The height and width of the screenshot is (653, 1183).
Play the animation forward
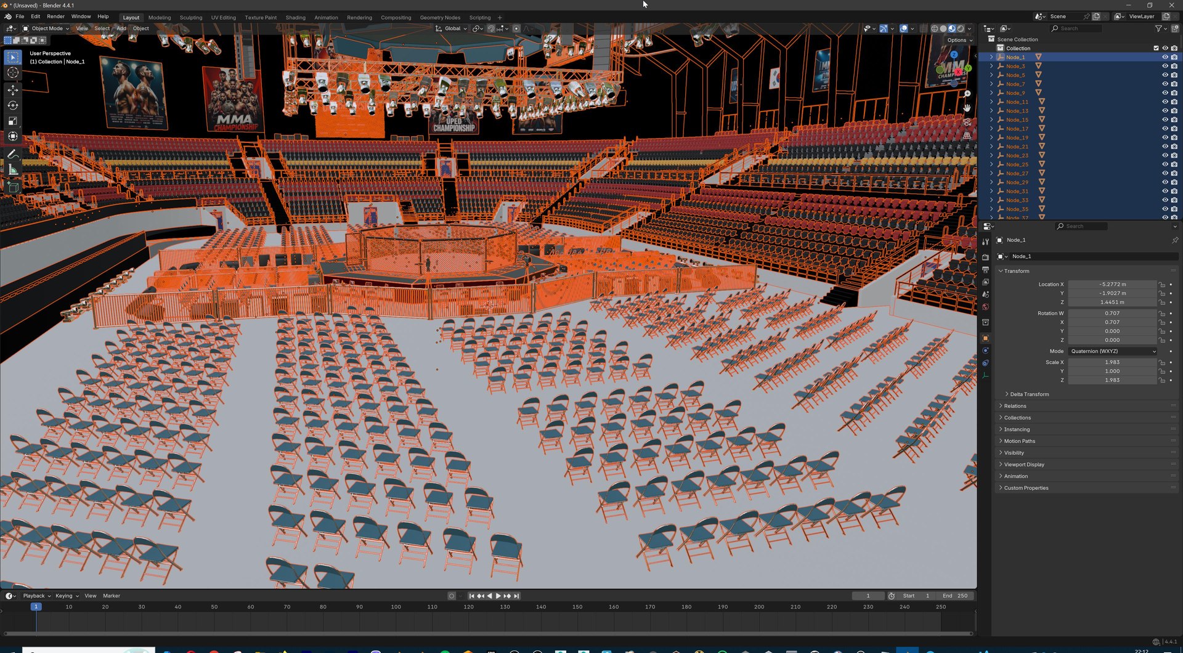(x=498, y=596)
